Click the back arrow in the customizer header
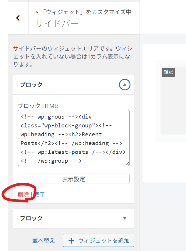Viewport: 186px width, 251px height. click(18, 18)
